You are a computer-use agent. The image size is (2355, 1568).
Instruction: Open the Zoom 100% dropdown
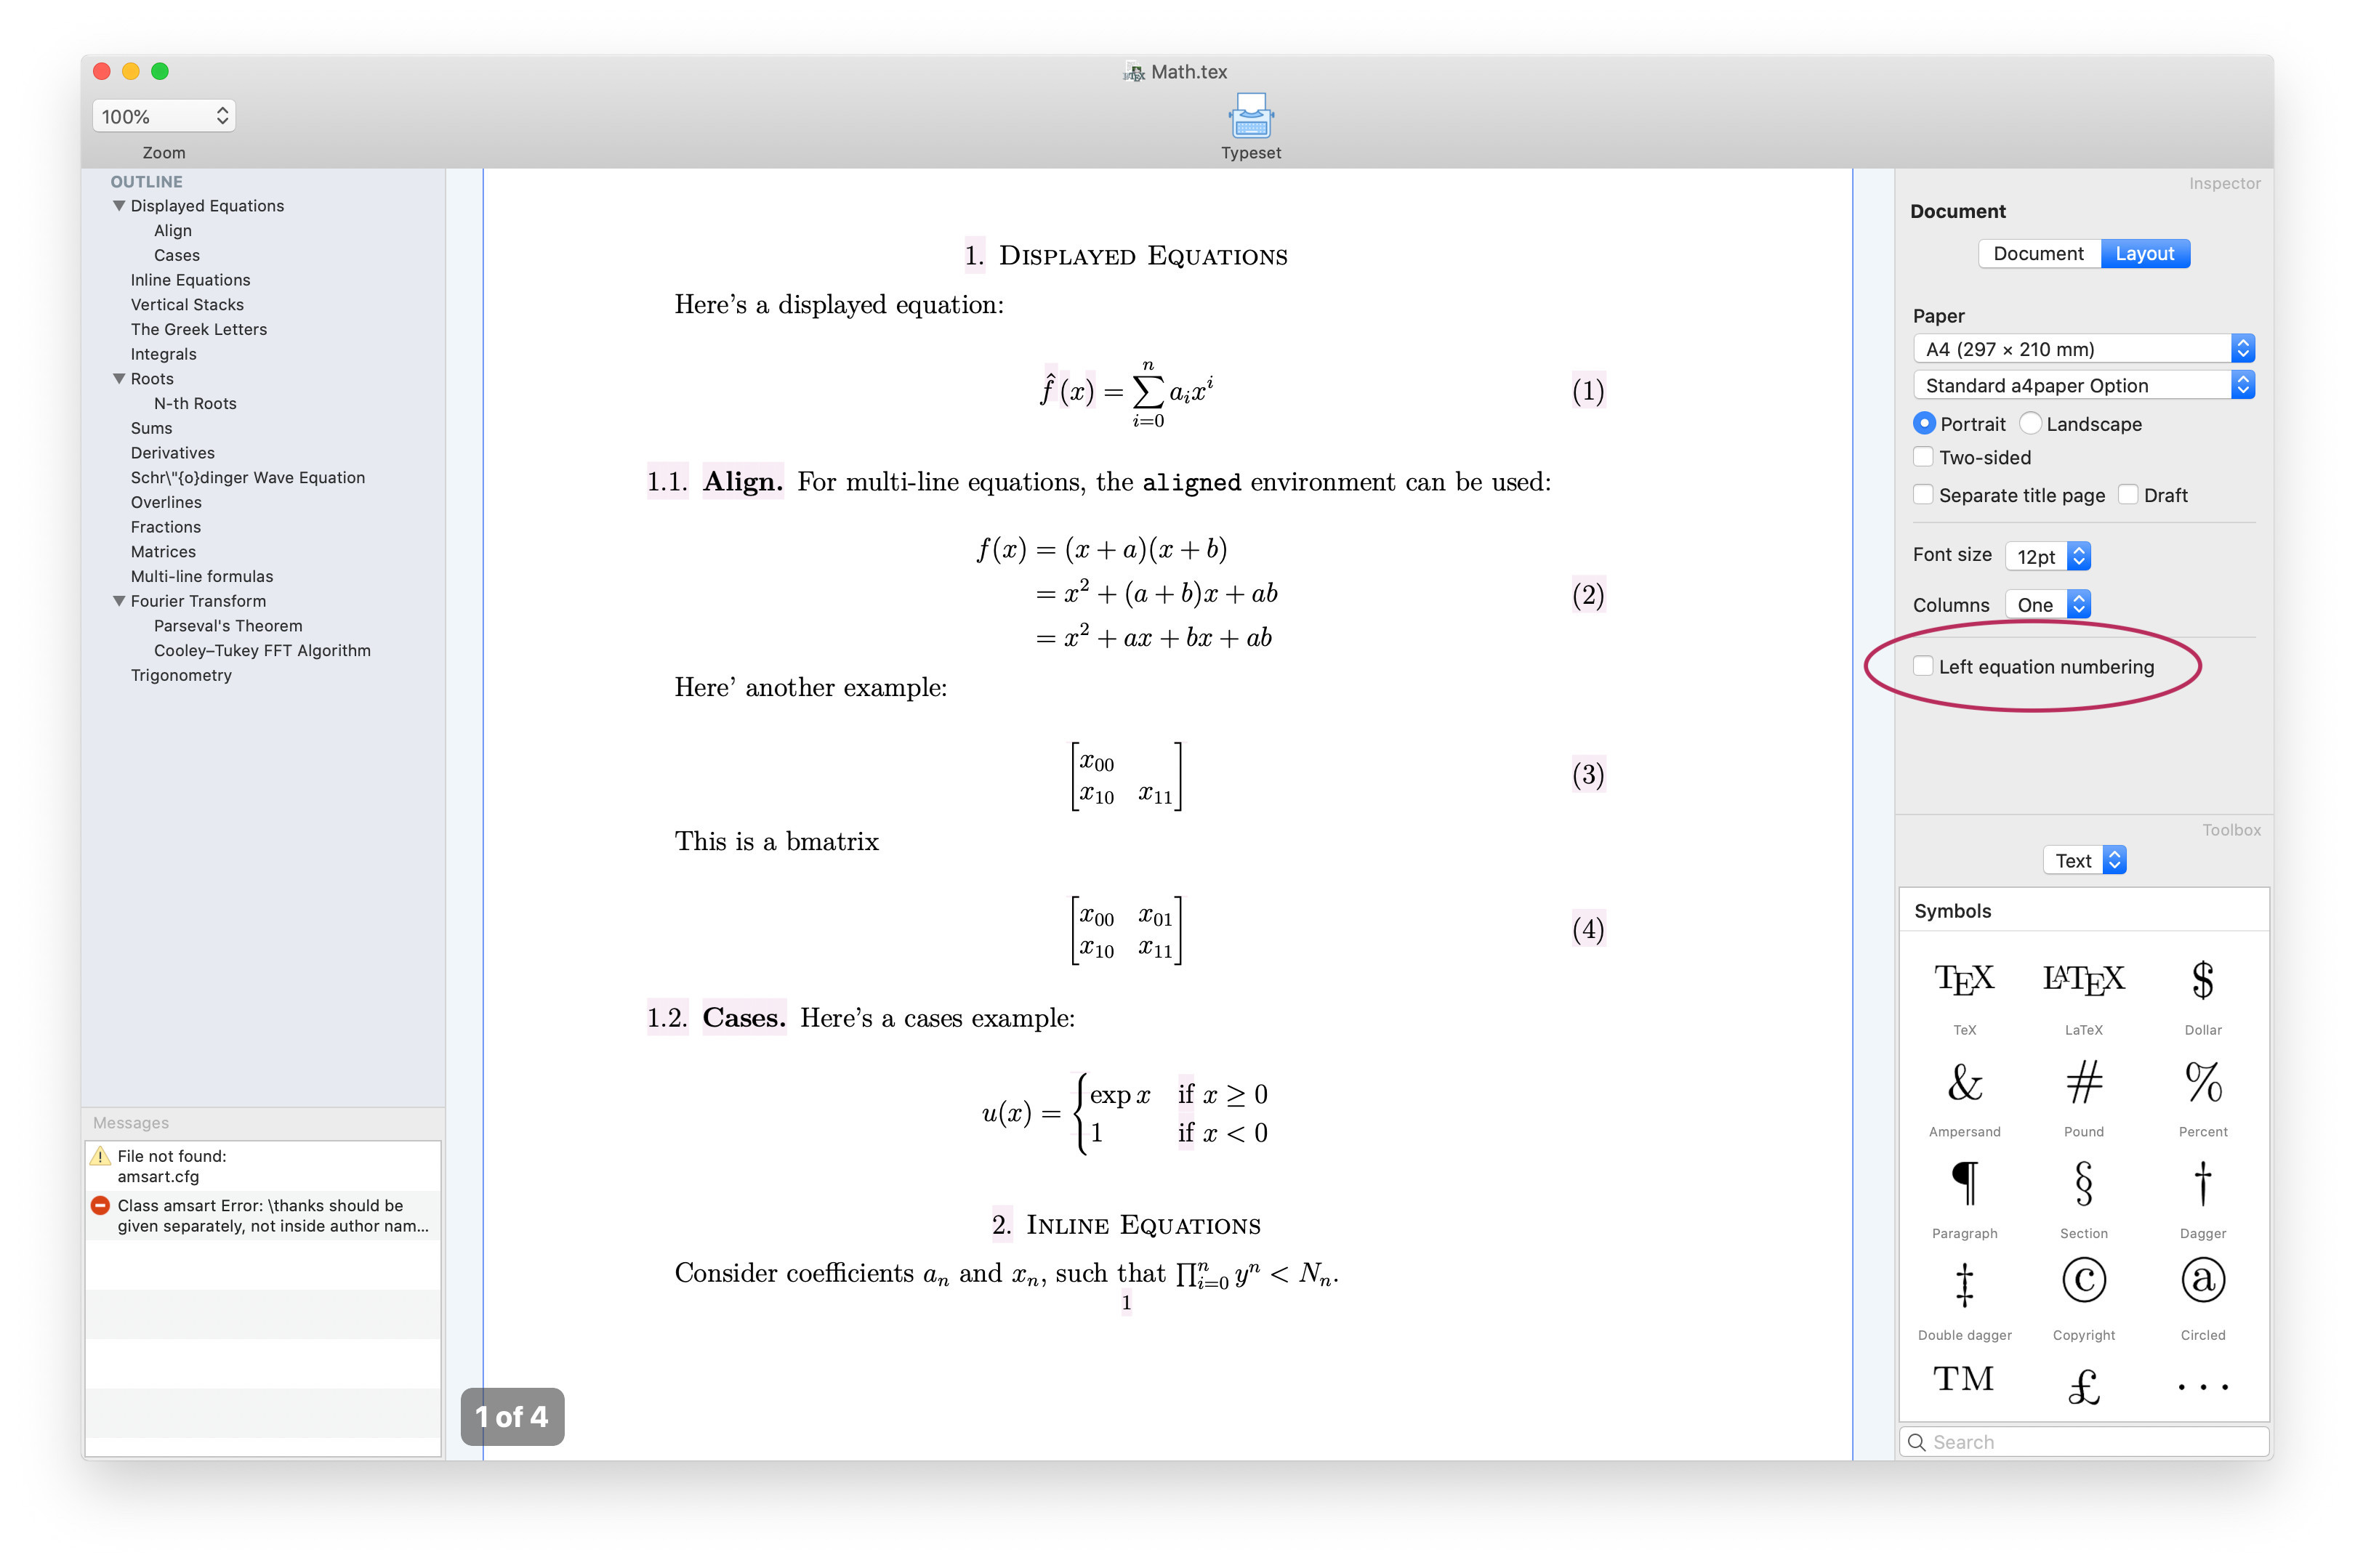(x=164, y=116)
